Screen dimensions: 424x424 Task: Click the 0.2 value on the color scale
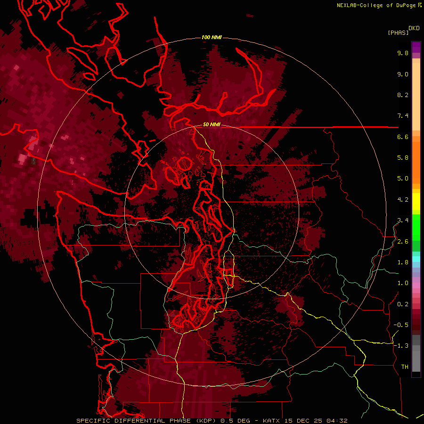(x=403, y=304)
